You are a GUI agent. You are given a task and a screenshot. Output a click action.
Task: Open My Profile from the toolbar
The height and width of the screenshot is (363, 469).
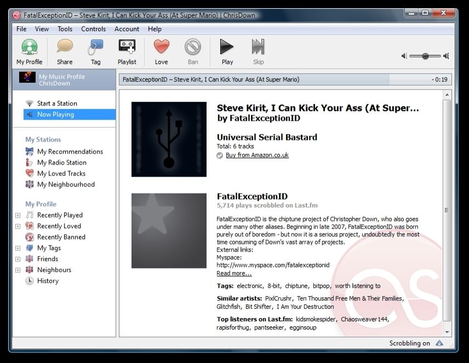pyautogui.click(x=30, y=52)
